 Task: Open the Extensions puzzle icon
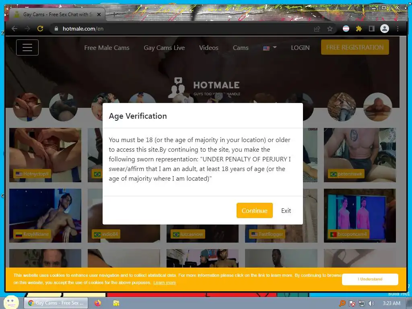[x=358, y=29]
